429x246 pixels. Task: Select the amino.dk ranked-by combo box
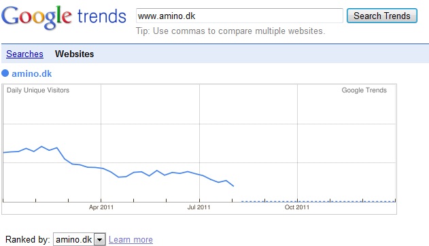[80, 239]
